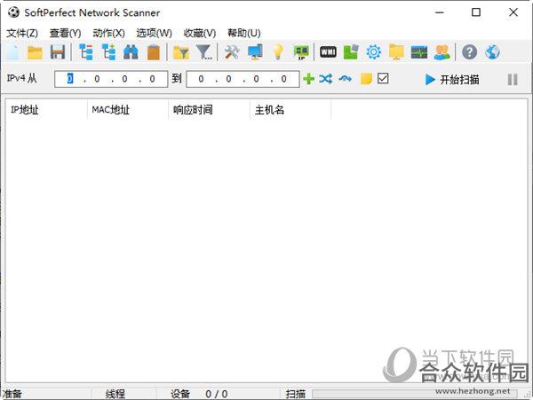Click the light bulb icon
Screen dimensions: 533x400
[278, 52]
